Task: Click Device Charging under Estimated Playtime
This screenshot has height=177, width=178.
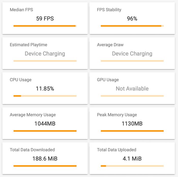Action: point(45,54)
